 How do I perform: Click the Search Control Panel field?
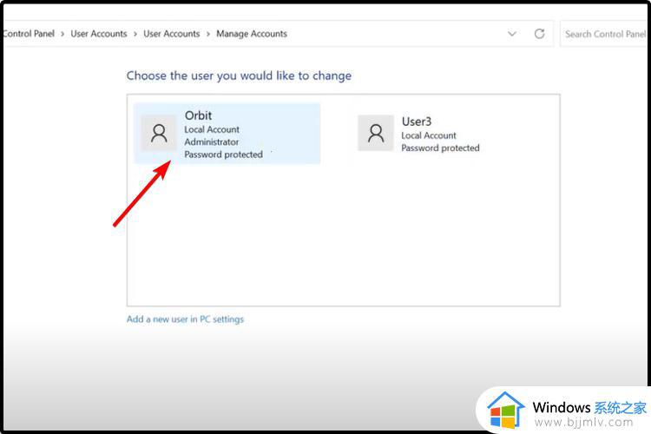pyautogui.click(x=605, y=34)
